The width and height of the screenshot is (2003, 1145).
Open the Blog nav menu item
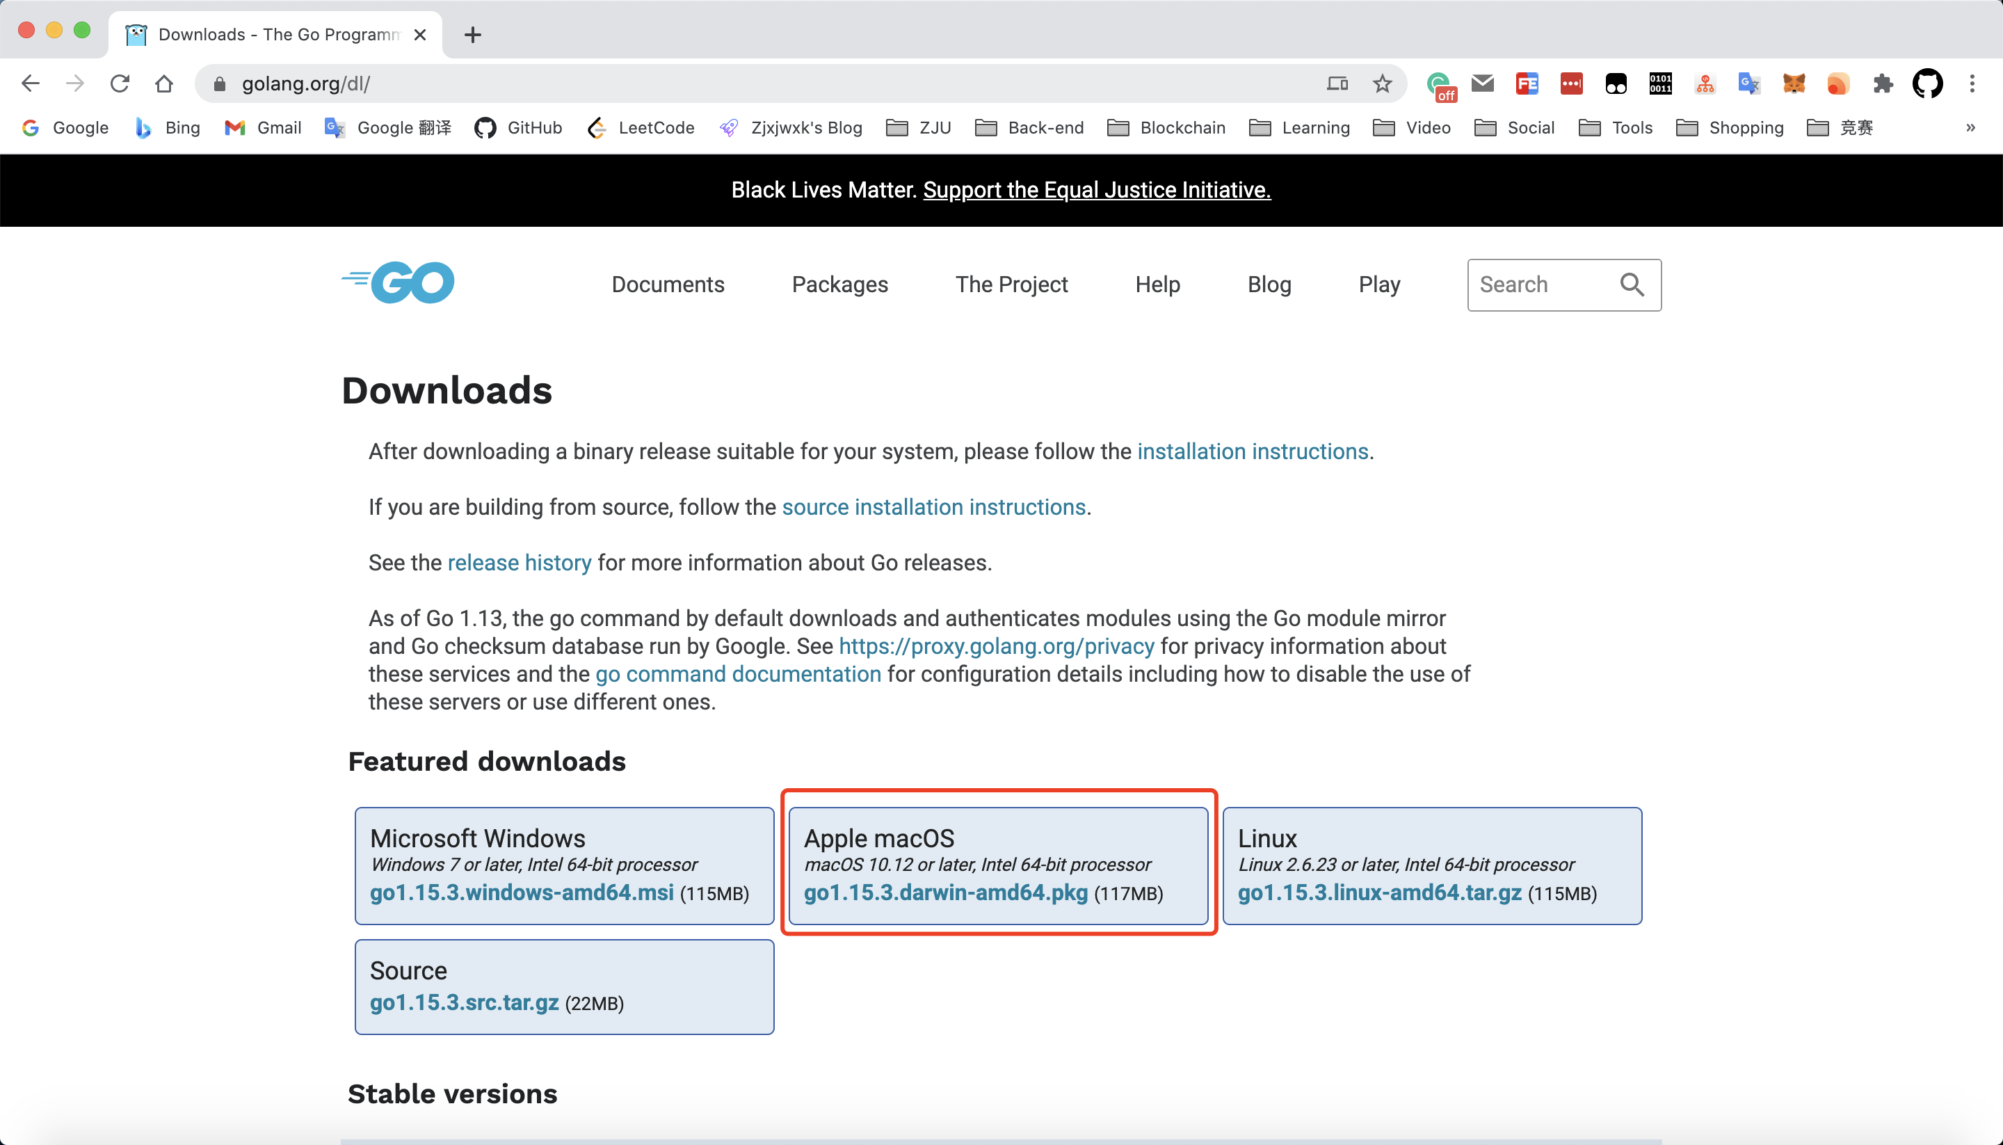click(1269, 284)
